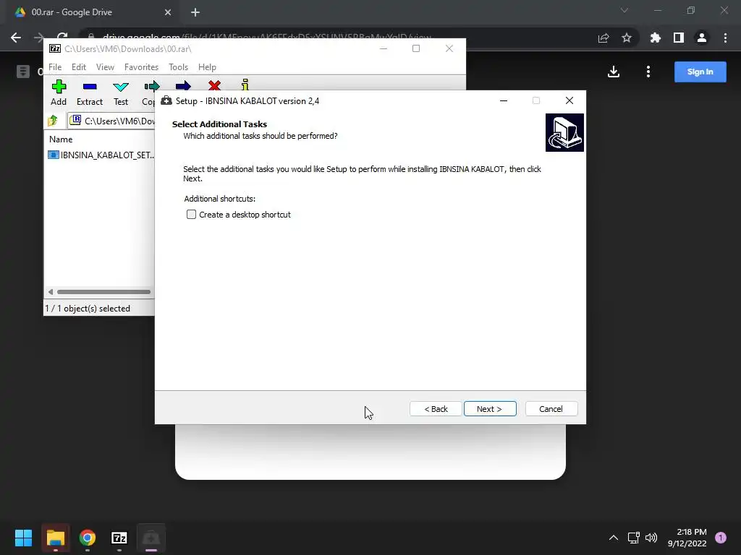Open the Favorites menu in 7-Zip
The height and width of the screenshot is (555, 741).
[x=141, y=67]
